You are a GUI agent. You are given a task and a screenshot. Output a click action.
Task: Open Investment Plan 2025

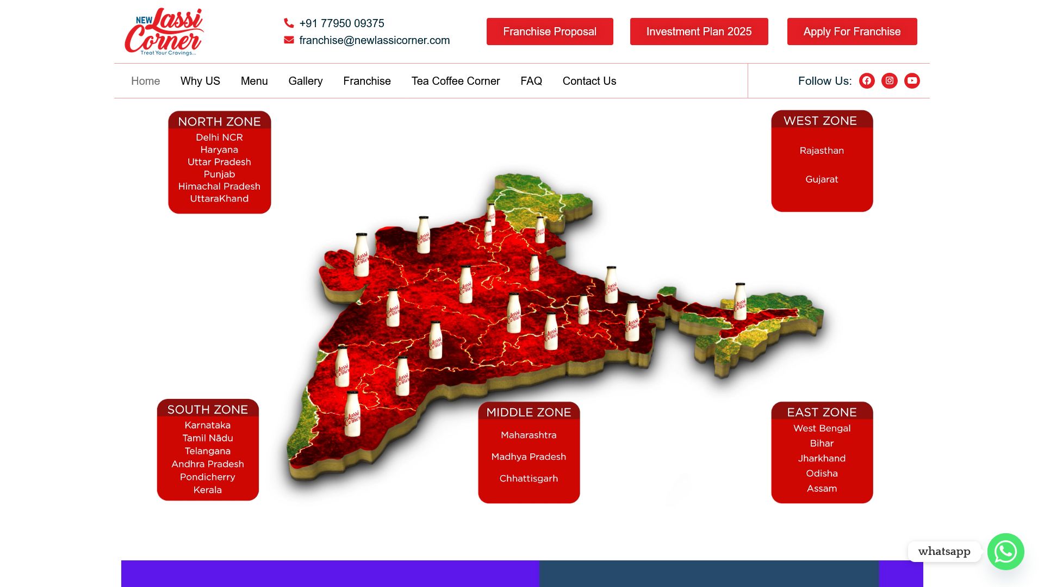pyautogui.click(x=699, y=32)
